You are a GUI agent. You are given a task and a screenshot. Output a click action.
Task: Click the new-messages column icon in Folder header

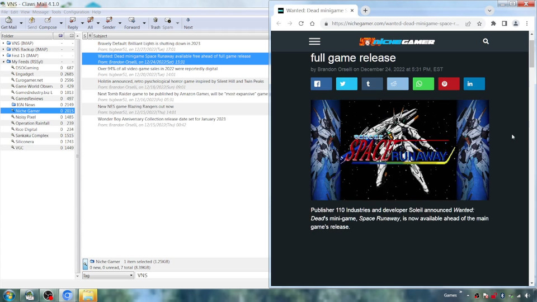[x=60, y=36]
